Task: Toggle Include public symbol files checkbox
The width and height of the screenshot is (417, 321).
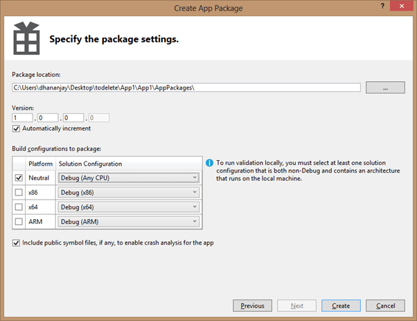Action: [17, 243]
